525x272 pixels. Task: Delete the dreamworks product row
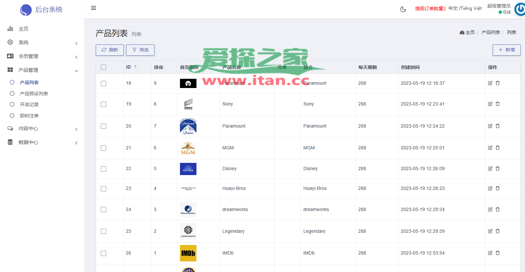point(498,209)
